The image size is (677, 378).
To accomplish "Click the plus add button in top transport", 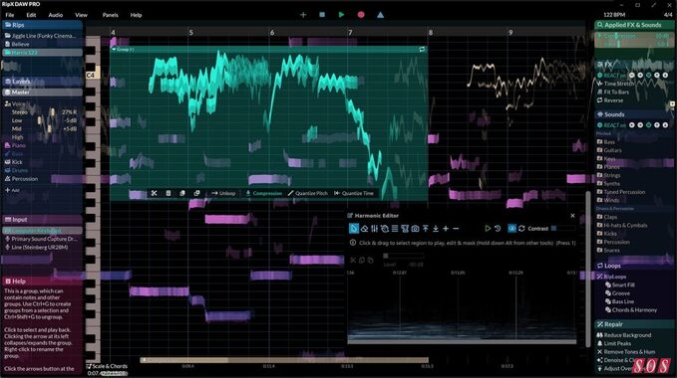I will point(303,15).
